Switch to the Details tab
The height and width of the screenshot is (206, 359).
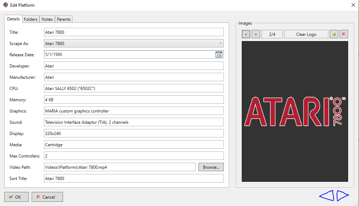click(13, 19)
